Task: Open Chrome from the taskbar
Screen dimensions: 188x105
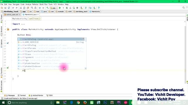Action: point(78,102)
